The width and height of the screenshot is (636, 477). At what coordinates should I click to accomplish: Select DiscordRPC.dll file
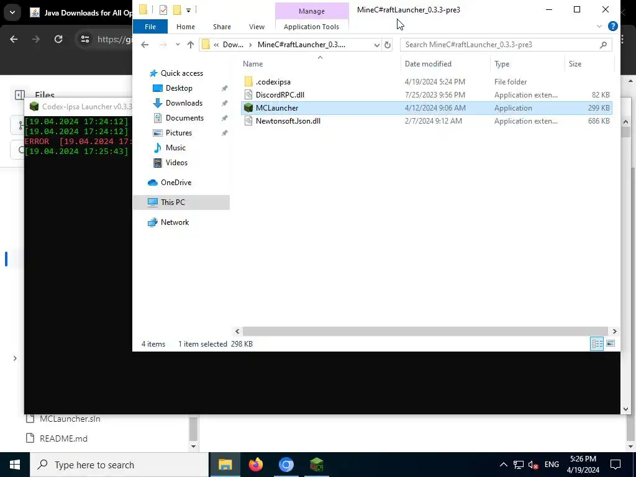[280, 95]
